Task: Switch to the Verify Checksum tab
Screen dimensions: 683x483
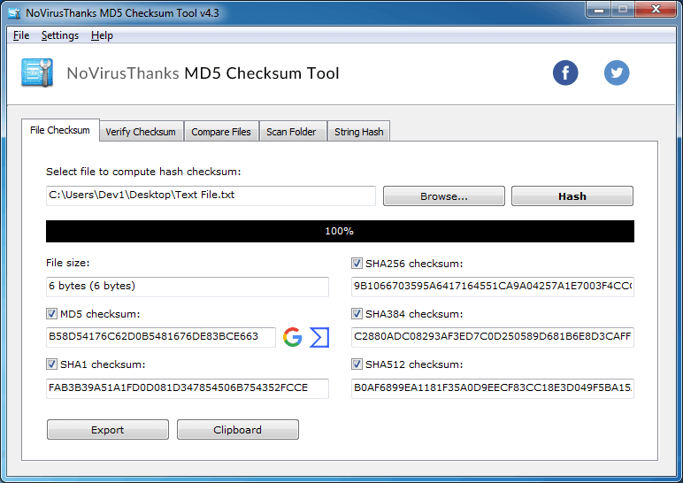Action: click(x=141, y=132)
